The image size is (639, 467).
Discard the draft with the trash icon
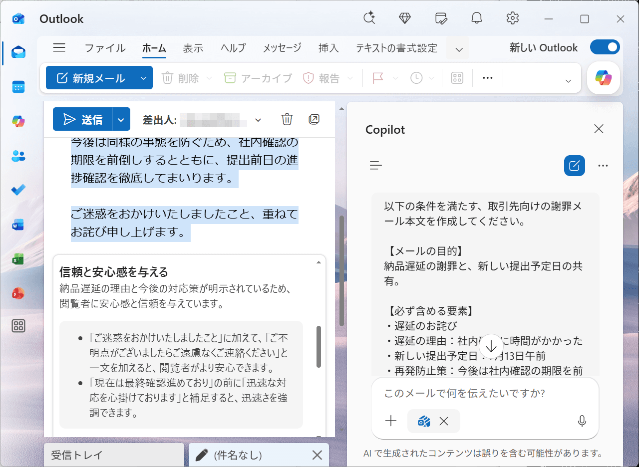(x=287, y=119)
